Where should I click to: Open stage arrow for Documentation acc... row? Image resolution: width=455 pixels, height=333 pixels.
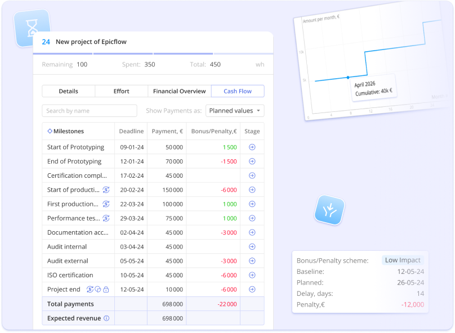point(252,232)
